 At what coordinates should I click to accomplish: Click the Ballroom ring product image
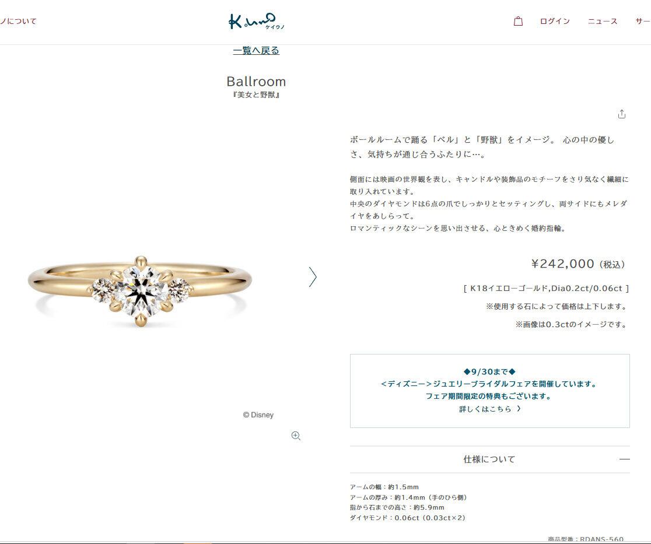140,290
